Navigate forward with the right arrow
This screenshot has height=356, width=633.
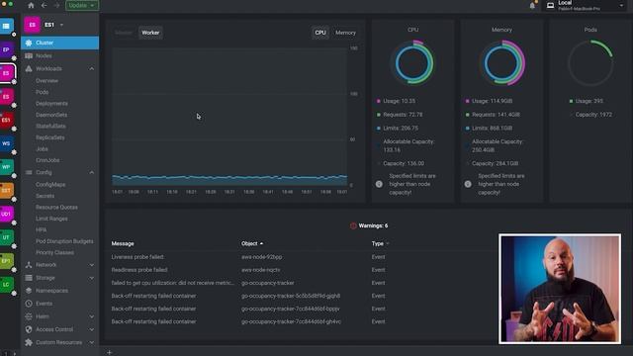[x=56, y=5]
